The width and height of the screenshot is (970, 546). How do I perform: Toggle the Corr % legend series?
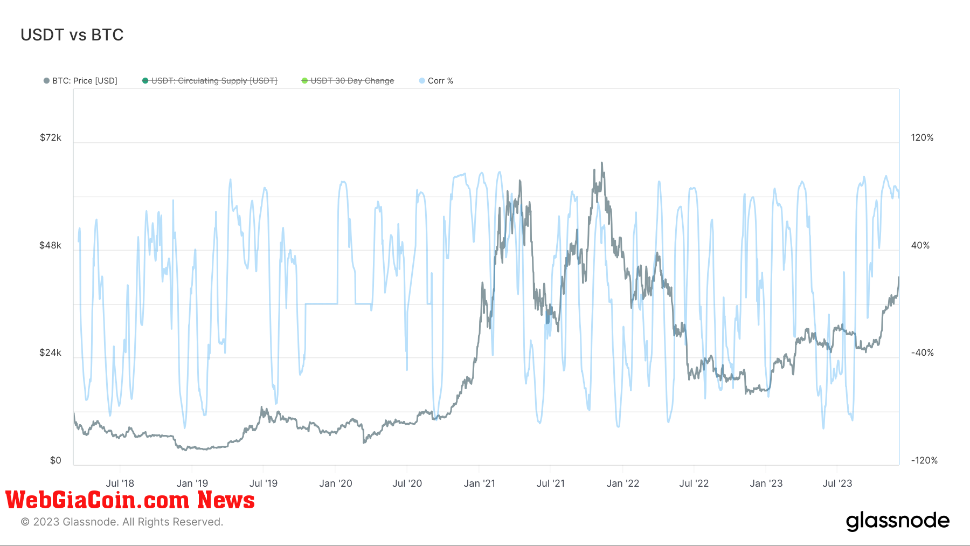click(x=436, y=81)
